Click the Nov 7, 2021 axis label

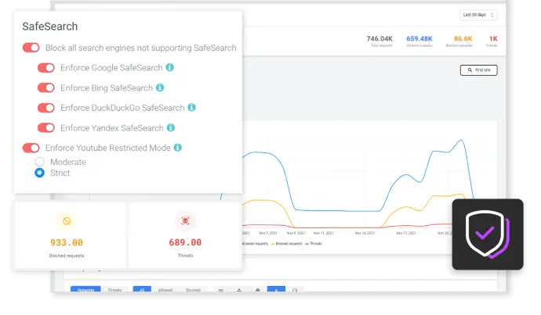268,233
